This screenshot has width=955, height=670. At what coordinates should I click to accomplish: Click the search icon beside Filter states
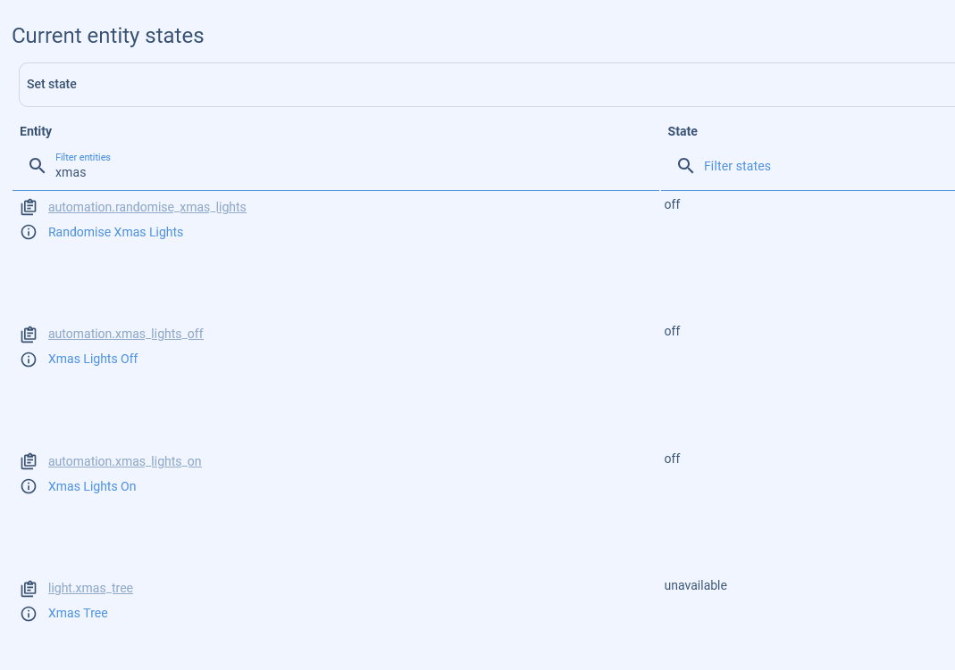pyautogui.click(x=685, y=166)
